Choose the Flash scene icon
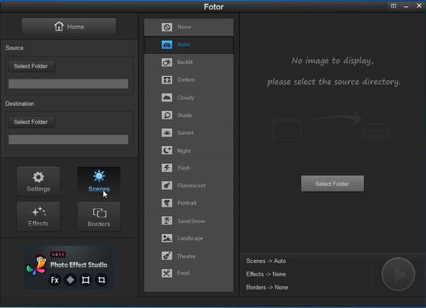 167,168
